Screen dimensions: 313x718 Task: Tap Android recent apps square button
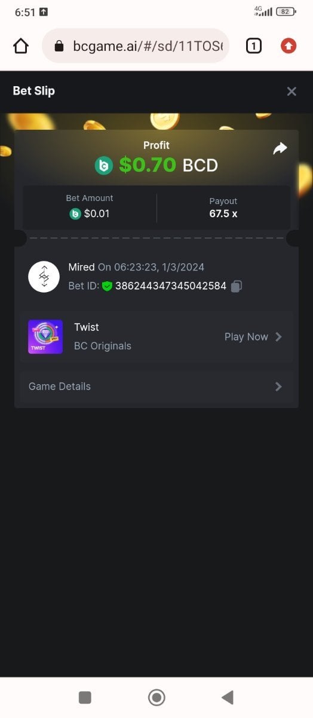(x=85, y=697)
